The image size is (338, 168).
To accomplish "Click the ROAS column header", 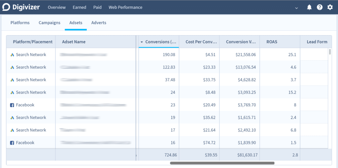I will (272, 42).
